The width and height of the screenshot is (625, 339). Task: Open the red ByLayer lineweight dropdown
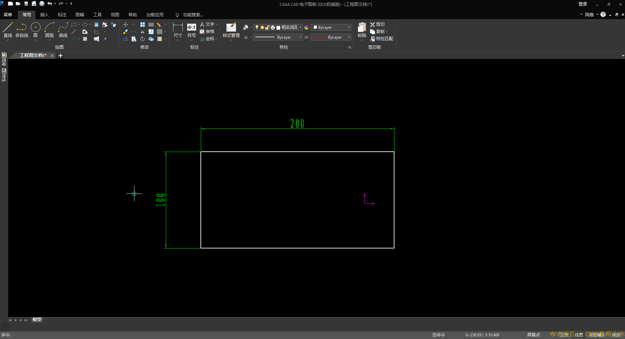click(x=349, y=37)
